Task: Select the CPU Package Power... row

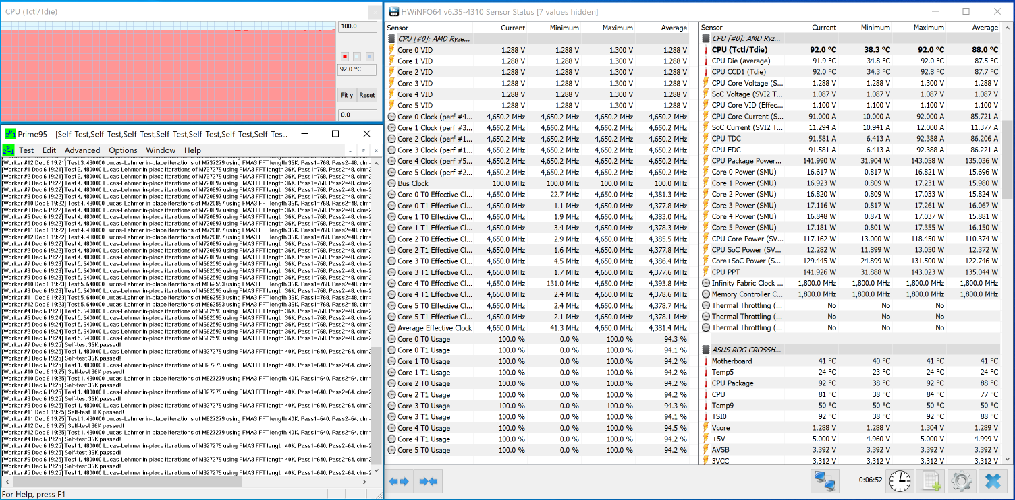Action: [x=850, y=161]
